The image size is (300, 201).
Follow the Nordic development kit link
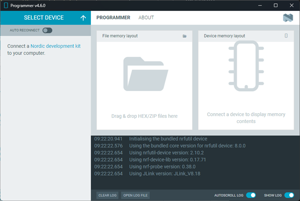click(55, 46)
